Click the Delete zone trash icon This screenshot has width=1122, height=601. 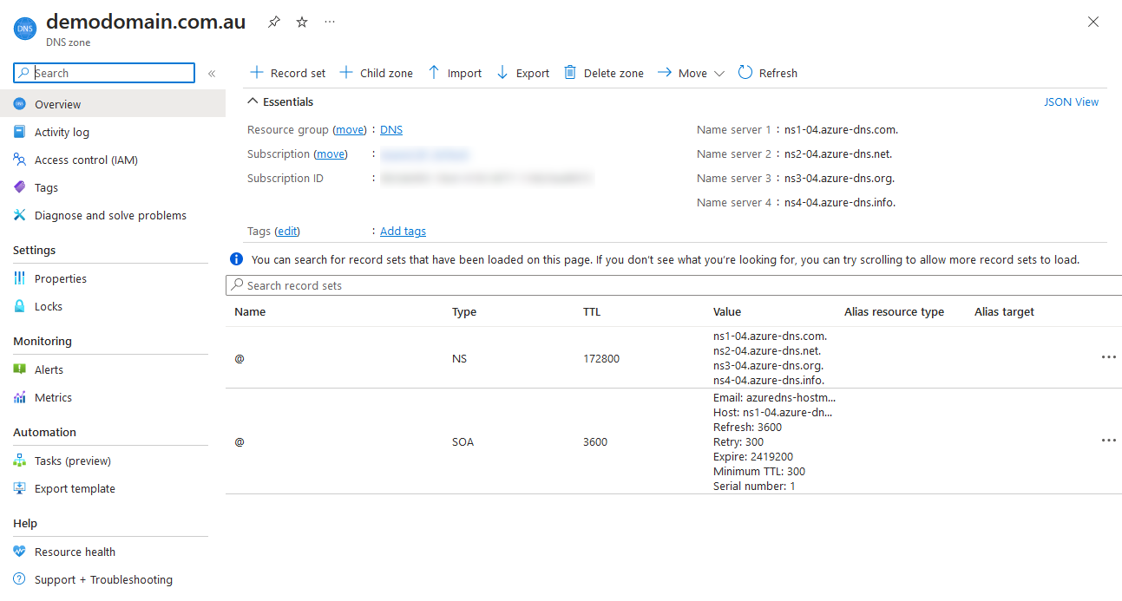(x=570, y=73)
